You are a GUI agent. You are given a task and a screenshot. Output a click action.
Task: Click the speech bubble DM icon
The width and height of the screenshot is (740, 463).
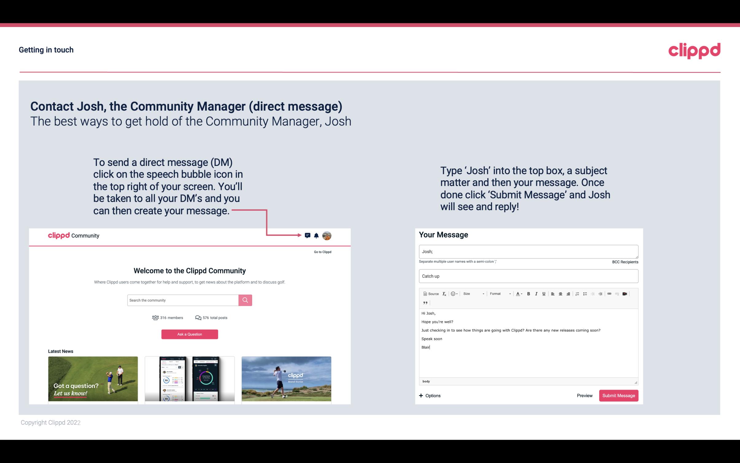click(x=309, y=236)
